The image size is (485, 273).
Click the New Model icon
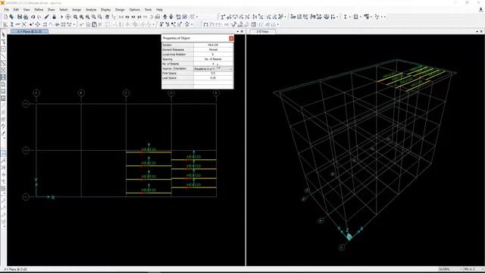pos(5,17)
